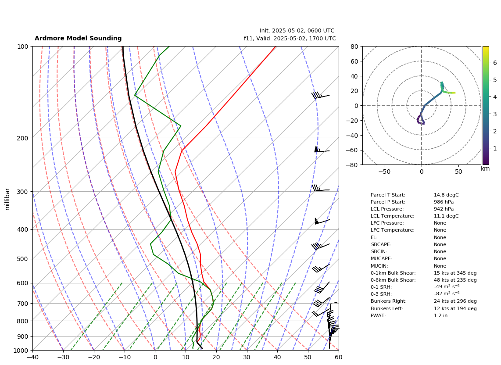Click the Valid 1700 UTC forecast label

pyautogui.click(x=290, y=38)
